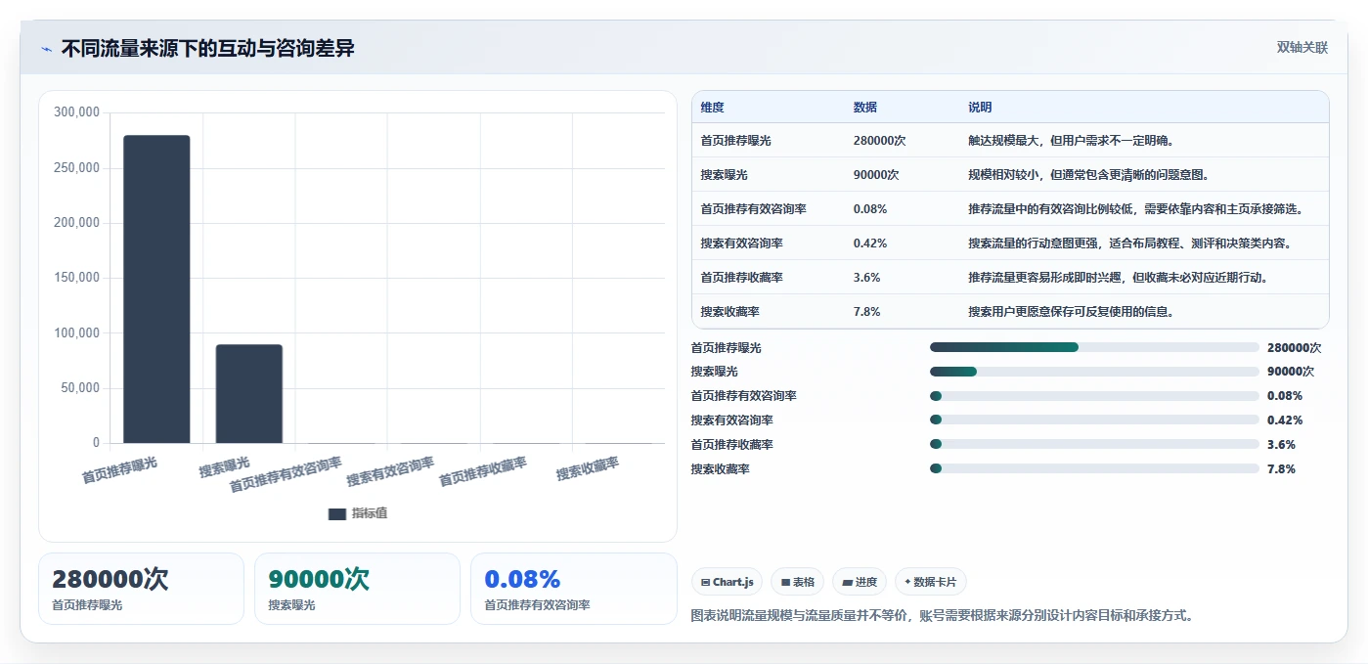Image resolution: width=1368 pixels, height=664 pixels.
Task: Select table cell 搜索曝光
Action: point(724,175)
